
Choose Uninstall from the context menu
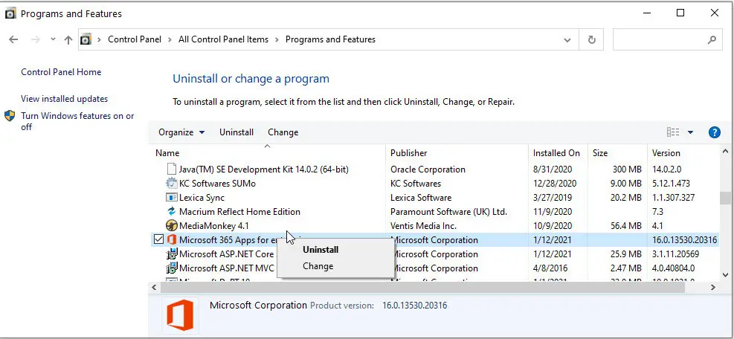click(x=321, y=250)
